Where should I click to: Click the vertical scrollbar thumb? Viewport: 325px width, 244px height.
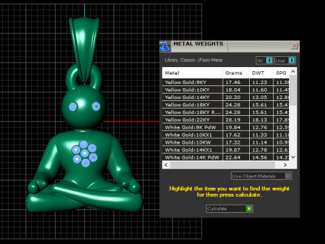293,90
